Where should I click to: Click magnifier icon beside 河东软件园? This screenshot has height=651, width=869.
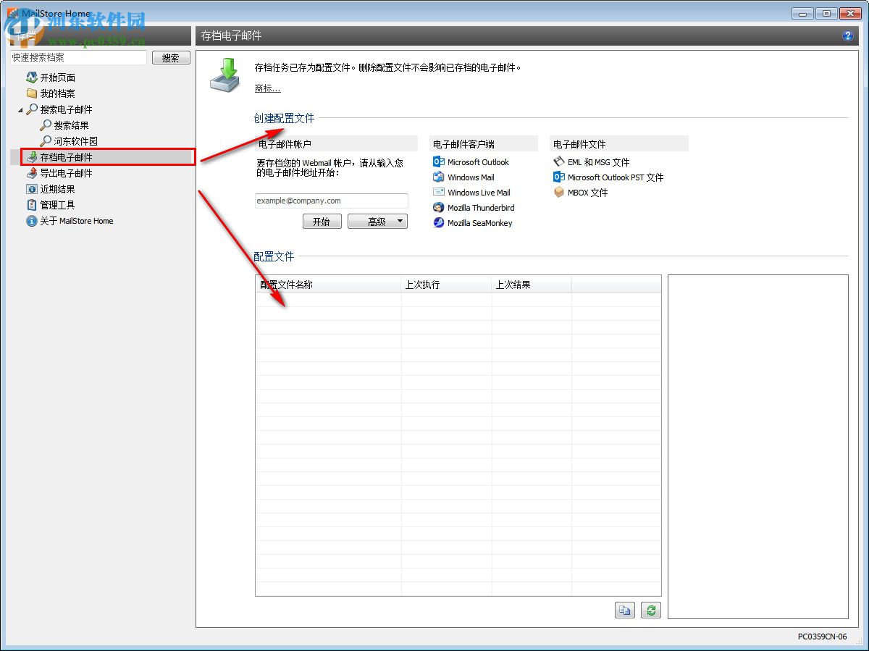click(46, 141)
